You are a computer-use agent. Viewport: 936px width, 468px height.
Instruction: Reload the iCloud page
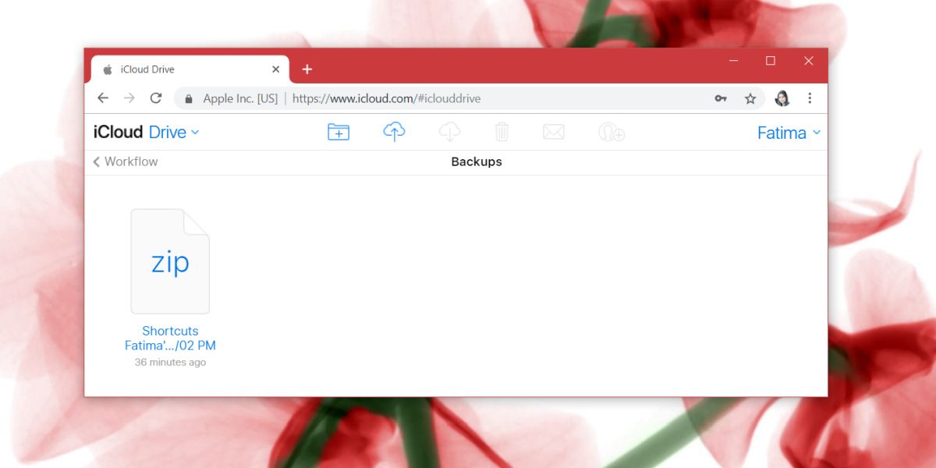pos(156,98)
